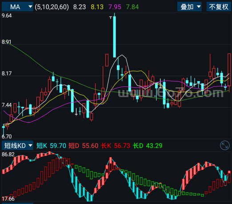This screenshot has width=232, height=204.
Task: Click the 不复权 adjustment button
Action: point(219,7)
